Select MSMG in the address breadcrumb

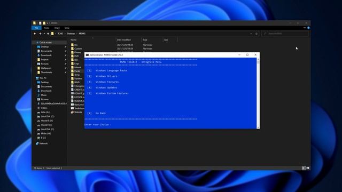pyautogui.click(x=82, y=34)
